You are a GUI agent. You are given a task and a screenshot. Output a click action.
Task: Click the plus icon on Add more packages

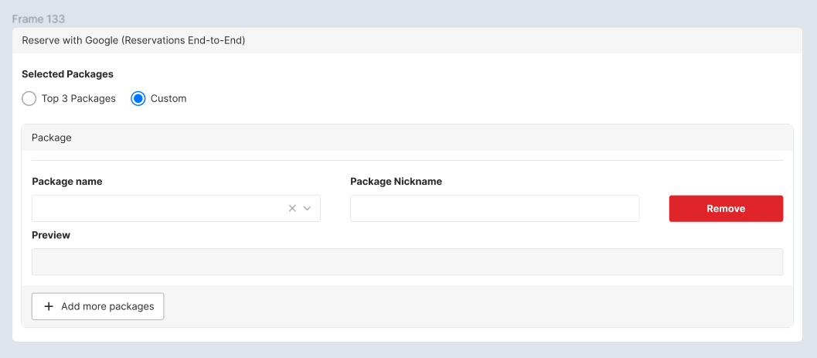pyautogui.click(x=49, y=306)
